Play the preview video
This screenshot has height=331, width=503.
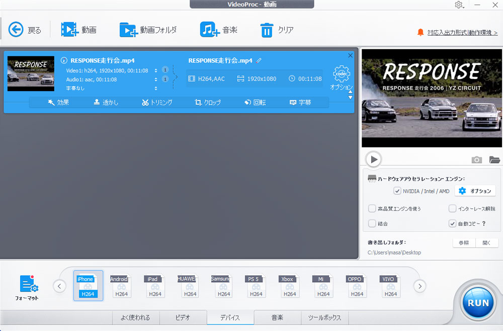point(374,159)
